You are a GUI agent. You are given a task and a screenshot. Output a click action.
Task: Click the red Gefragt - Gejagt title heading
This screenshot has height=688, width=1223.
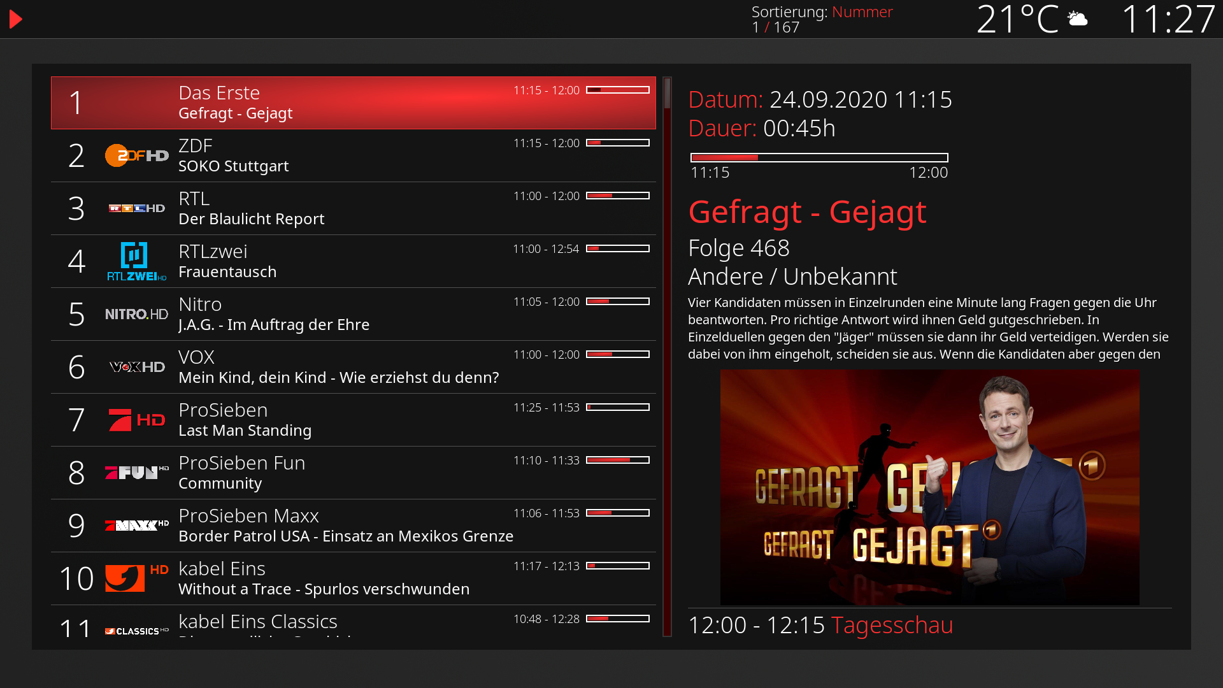click(807, 211)
